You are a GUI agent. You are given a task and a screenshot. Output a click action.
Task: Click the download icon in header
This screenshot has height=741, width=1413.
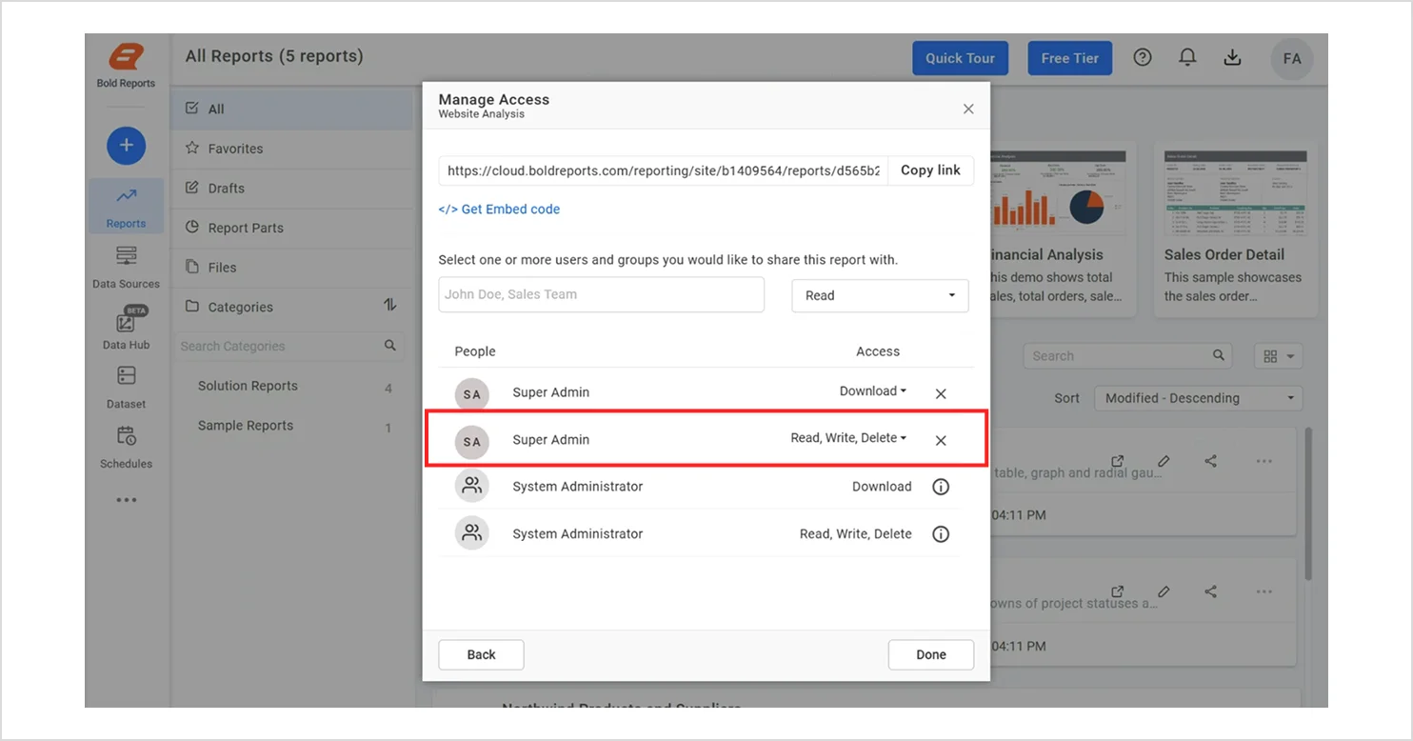(x=1232, y=58)
